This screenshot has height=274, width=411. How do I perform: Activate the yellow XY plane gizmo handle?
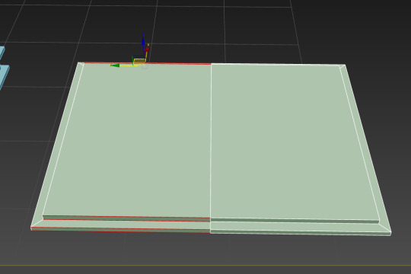139,62
